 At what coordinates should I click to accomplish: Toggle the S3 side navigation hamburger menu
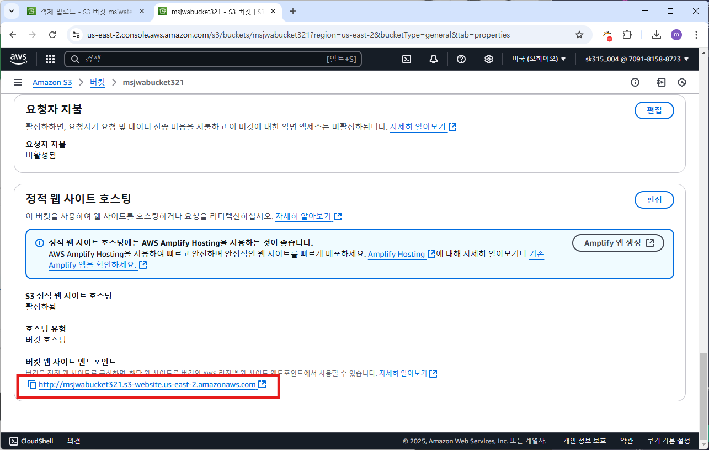click(x=18, y=82)
